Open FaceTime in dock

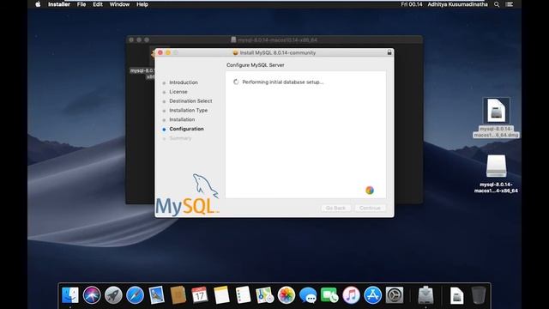point(329,295)
